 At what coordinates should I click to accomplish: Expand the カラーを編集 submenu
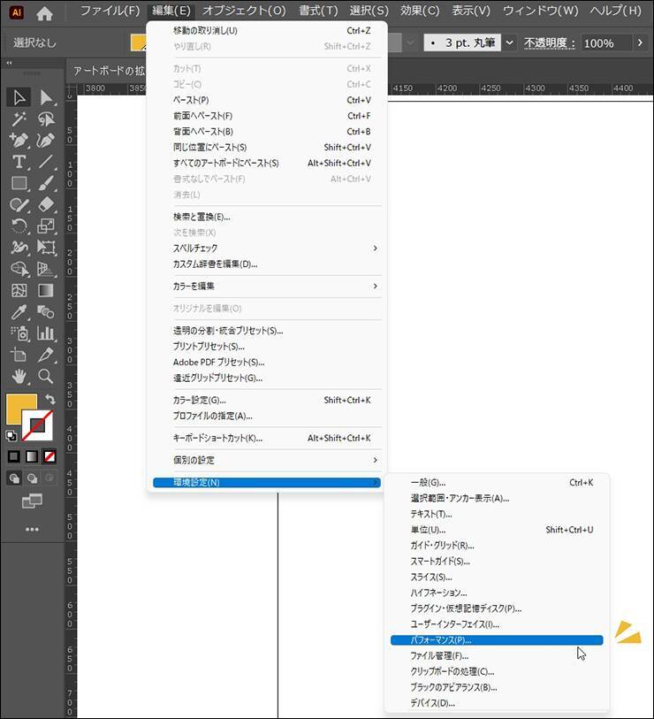[x=375, y=286]
